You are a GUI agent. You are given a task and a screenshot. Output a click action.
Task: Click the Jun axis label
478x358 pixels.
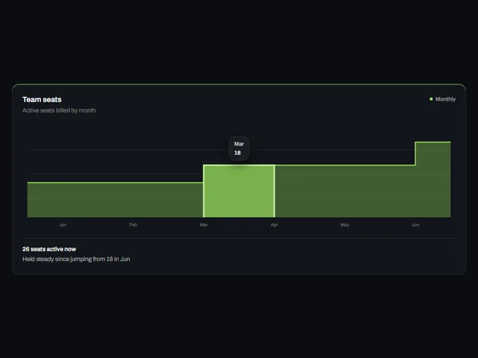[x=415, y=224]
